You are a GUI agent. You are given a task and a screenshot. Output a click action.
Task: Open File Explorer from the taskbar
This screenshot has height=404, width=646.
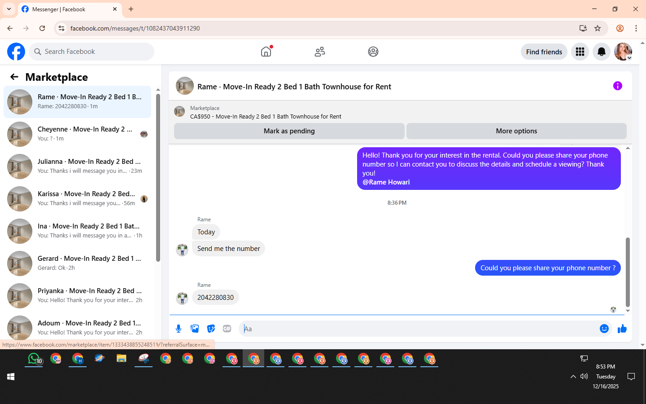122,359
